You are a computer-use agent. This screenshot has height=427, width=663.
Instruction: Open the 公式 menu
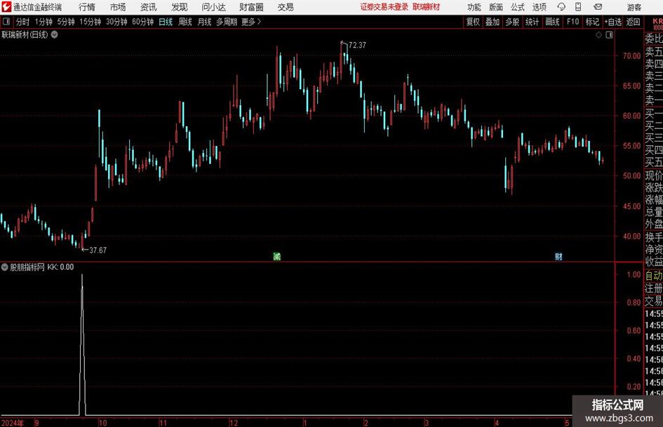pos(517,7)
